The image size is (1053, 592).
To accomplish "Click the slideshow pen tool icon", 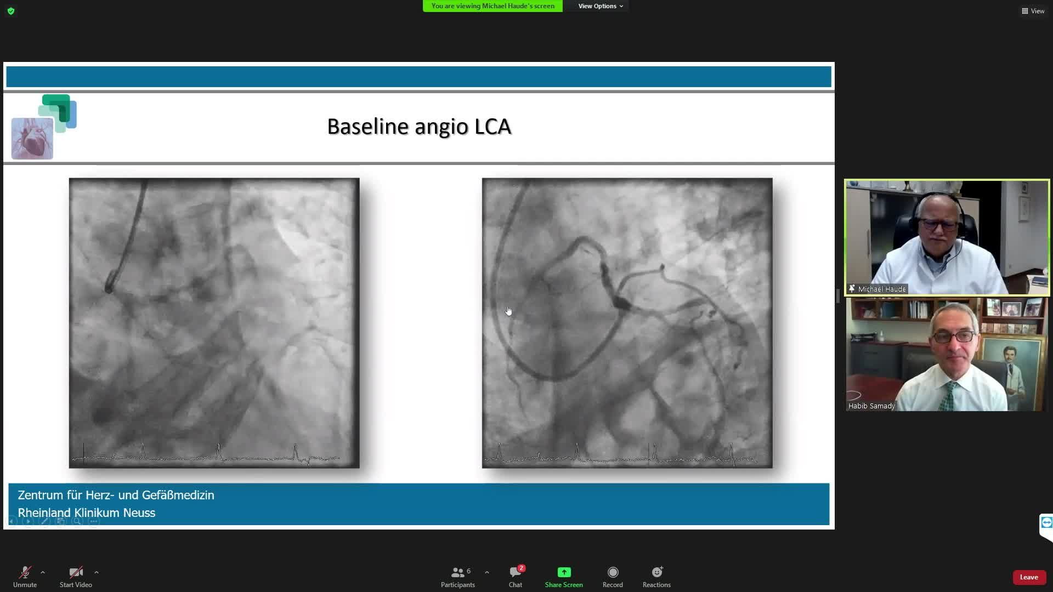I will click(44, 521).
